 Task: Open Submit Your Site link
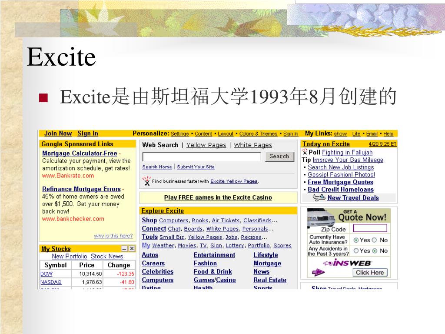click(x=196, y=167)
